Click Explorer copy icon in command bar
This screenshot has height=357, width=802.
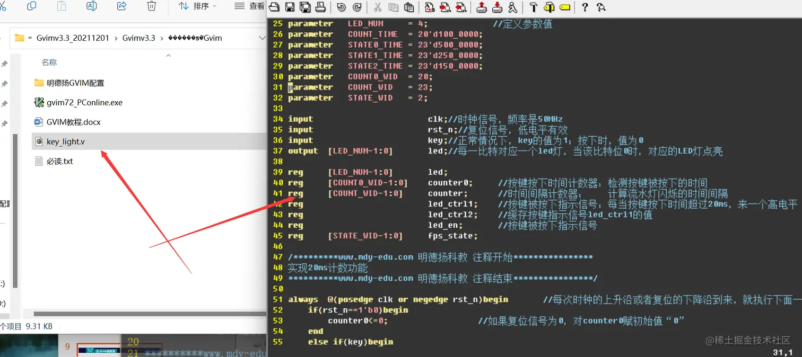pos(31,6)
